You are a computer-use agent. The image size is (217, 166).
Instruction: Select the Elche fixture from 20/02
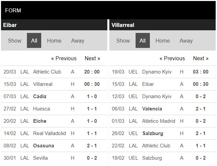[40, 121]
